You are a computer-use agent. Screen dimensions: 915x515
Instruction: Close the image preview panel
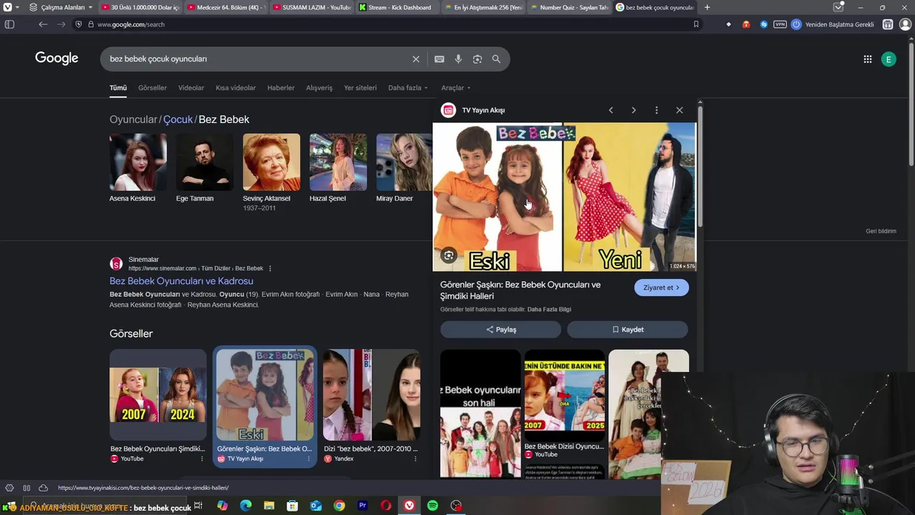679,110
